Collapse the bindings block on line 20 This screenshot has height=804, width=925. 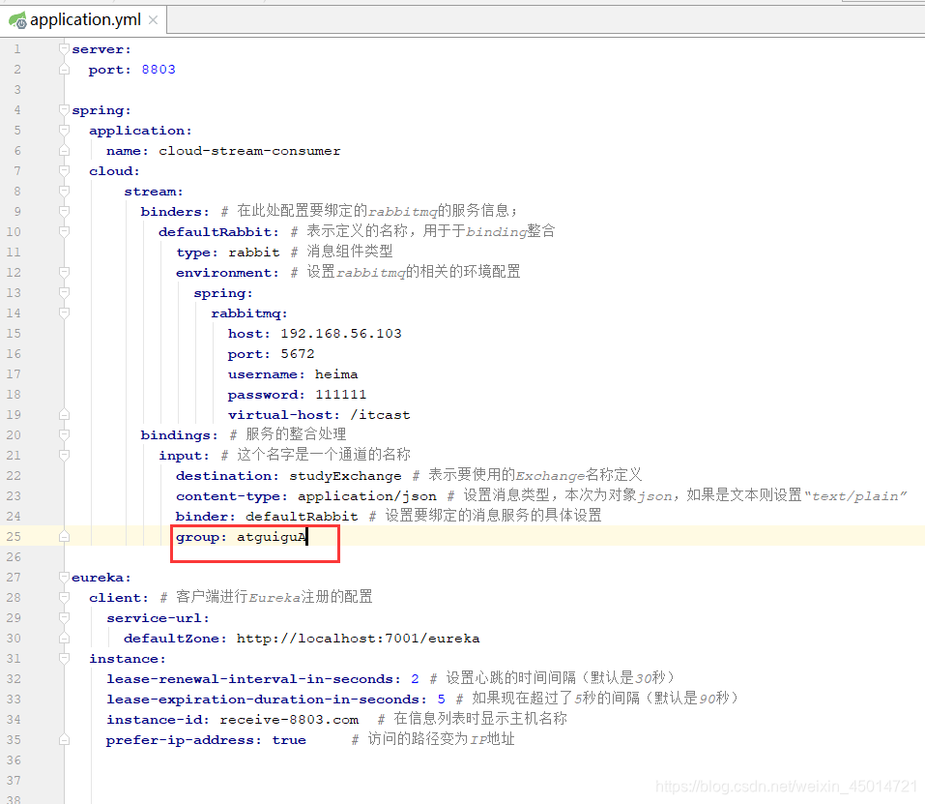(65, 435)
